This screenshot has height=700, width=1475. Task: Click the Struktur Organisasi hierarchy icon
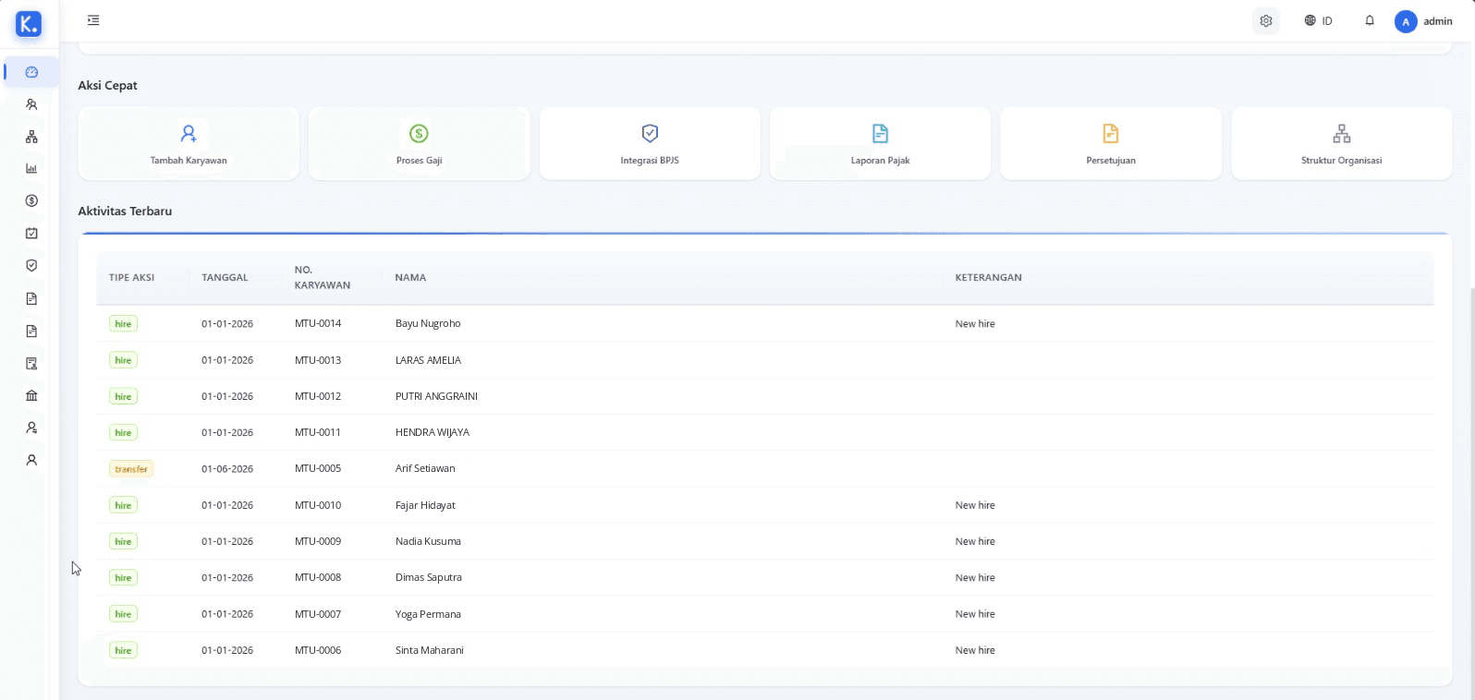coord(1342,134)
